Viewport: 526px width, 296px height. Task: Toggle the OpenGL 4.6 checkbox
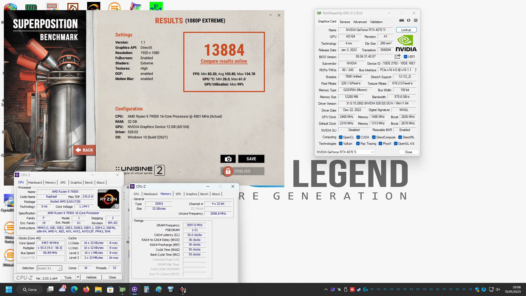tap(396, 144)
